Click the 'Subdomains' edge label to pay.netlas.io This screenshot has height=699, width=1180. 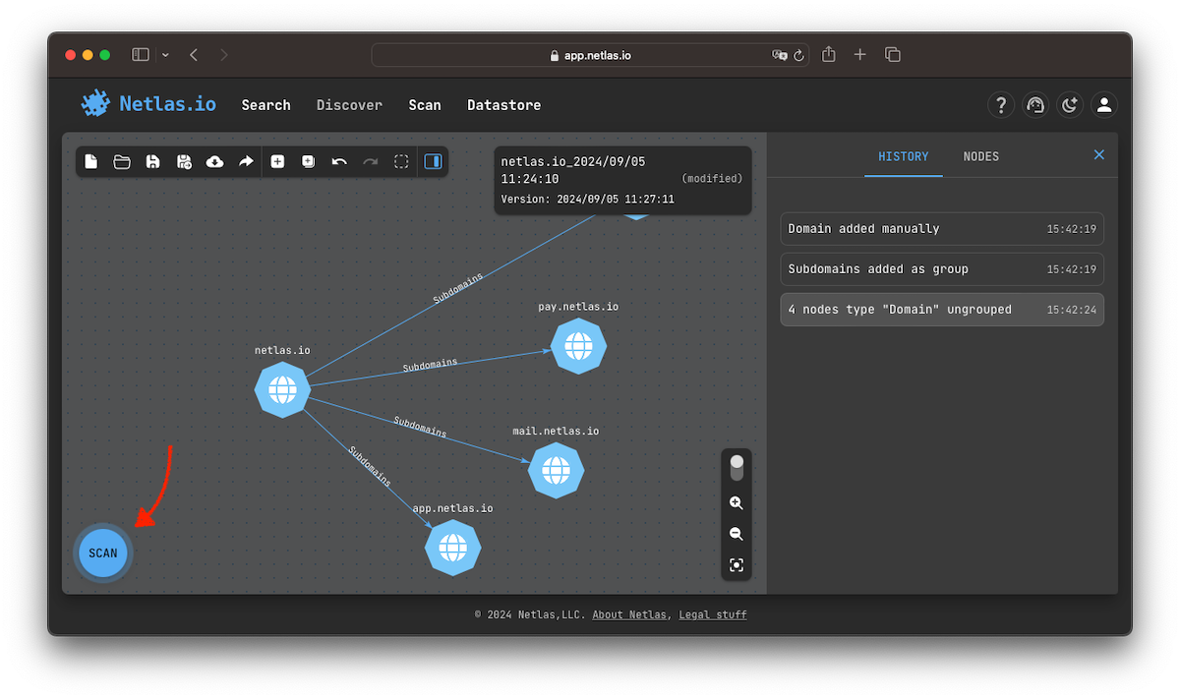pyautogui.click(x=430, y=366)
